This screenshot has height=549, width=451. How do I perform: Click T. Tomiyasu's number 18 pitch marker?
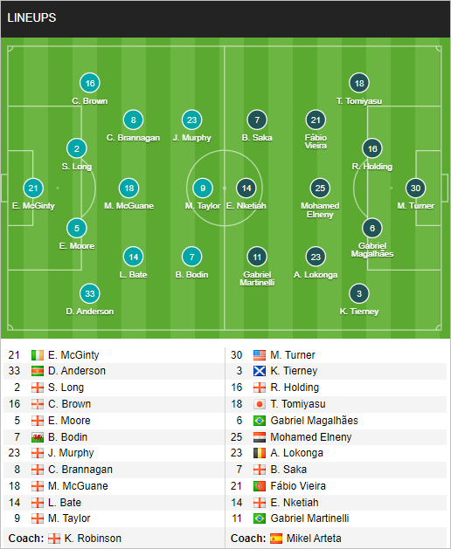359,83
